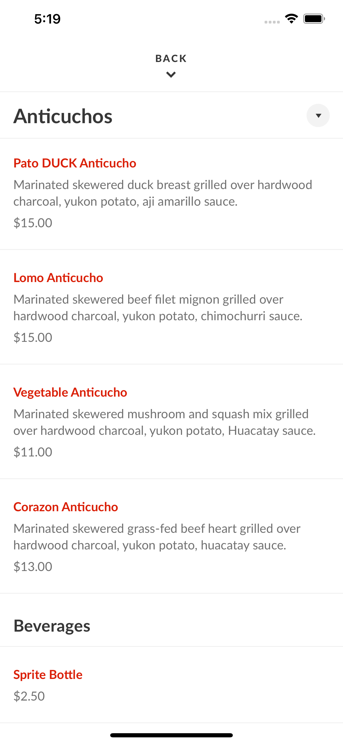Tap the $2.50 Sprite Bottle price

click(29, 696)
